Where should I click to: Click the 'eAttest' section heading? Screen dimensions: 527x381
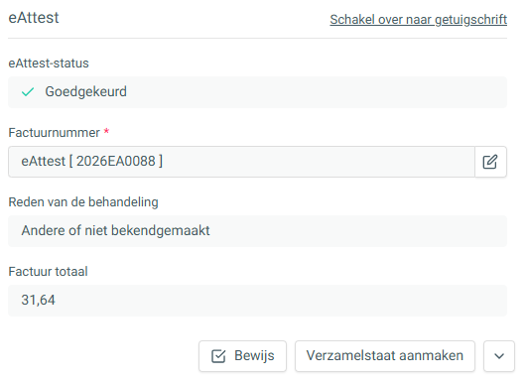click(34, 18)
